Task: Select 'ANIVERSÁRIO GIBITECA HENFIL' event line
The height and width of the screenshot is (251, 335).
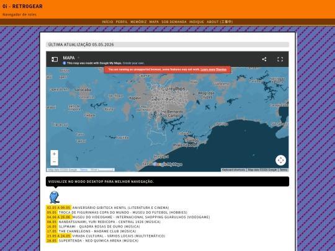Action: [121, 208]
